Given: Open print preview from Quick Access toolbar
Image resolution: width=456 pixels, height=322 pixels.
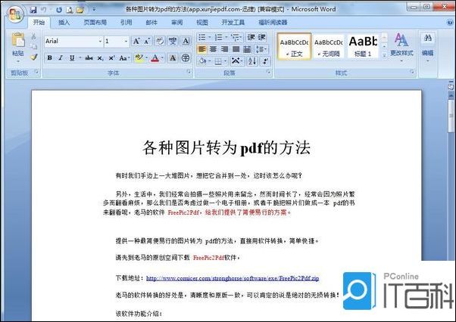Looking at the screenshot, I should click(x=69, y=10).
